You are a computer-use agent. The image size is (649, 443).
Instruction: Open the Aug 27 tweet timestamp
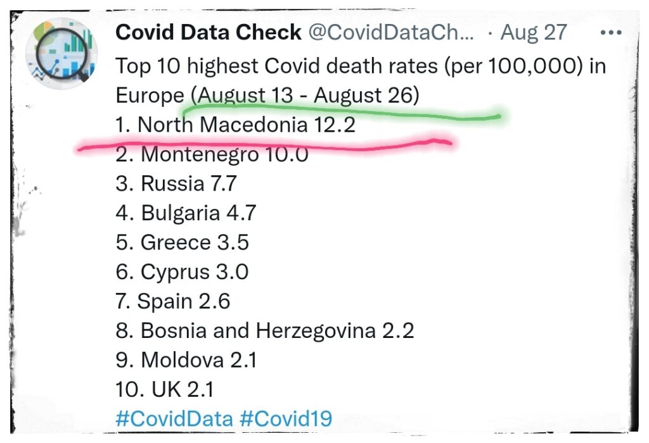pos(534,33)
